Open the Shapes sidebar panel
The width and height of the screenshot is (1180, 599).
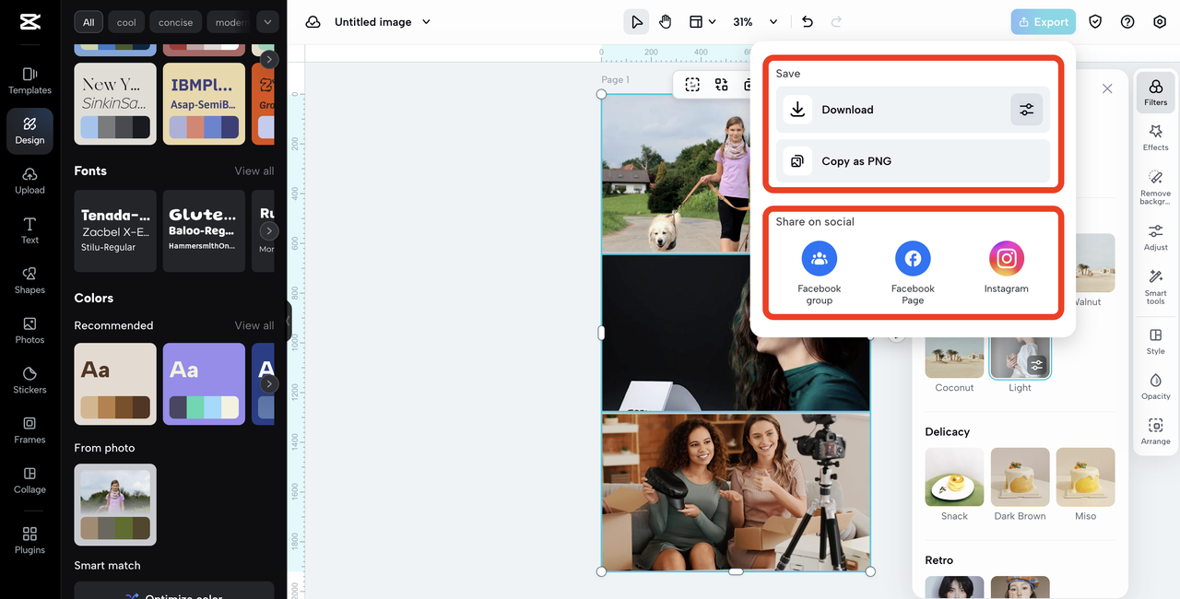pos(29,280)
